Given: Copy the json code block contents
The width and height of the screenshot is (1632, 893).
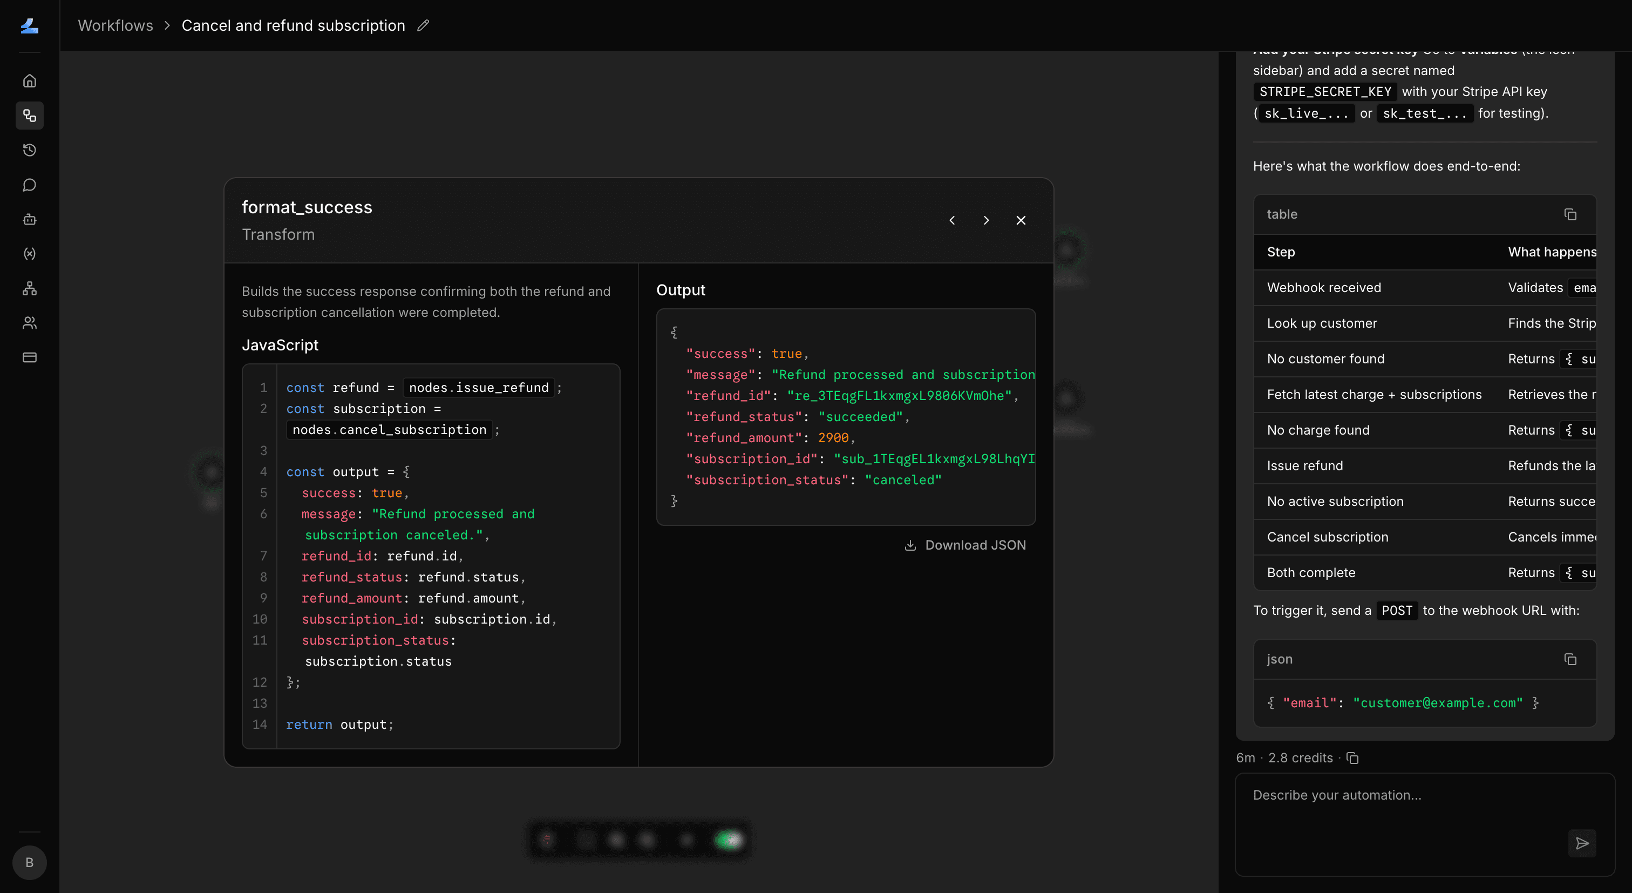Looking at the screenshot, I should [x=1570, y=659].
